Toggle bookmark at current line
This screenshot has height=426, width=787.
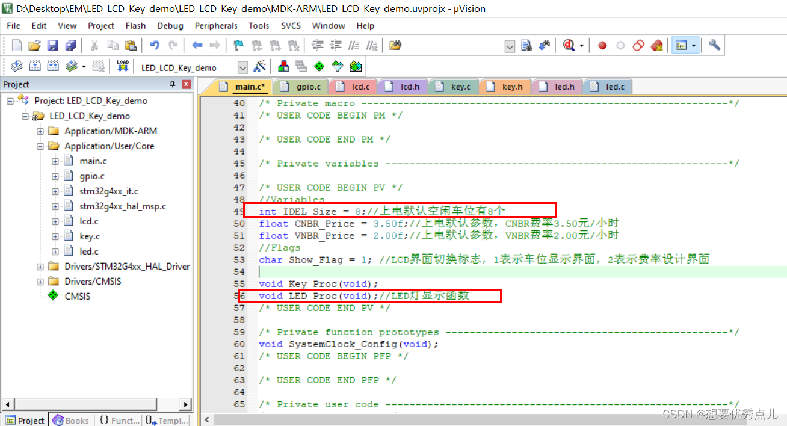click(x=238, y=45)
